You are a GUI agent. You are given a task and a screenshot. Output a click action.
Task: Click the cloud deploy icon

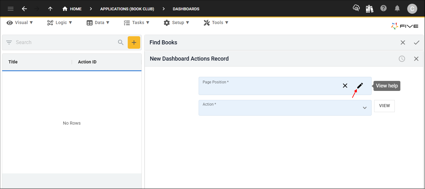tap(356, 8)
